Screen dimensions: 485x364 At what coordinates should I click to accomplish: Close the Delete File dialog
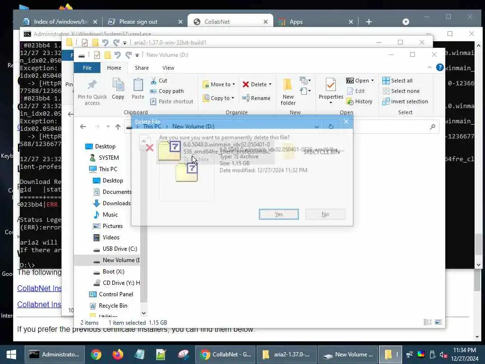(x=346, y=121)
